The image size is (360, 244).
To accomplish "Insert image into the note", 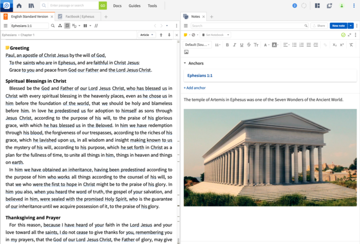I will tap(186, 52).
